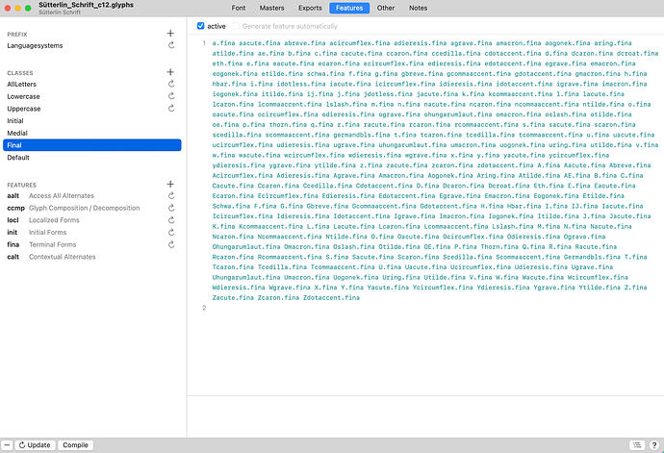664x453 pixels.
Task: Switch to the Exports tab
Action: tap(310, 8)
